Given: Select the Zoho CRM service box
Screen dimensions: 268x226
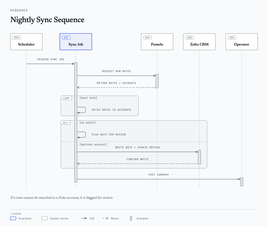Looking at the screenshot, I should [x=199, y=42].
